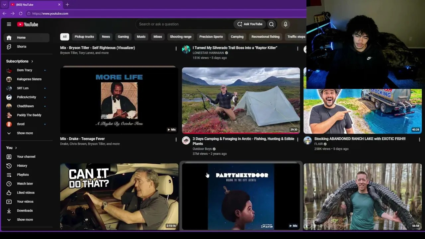The image size is (425, 239).
Task: Open options for Silverado Trail Boss video
Action: click(x=297, y=49)
